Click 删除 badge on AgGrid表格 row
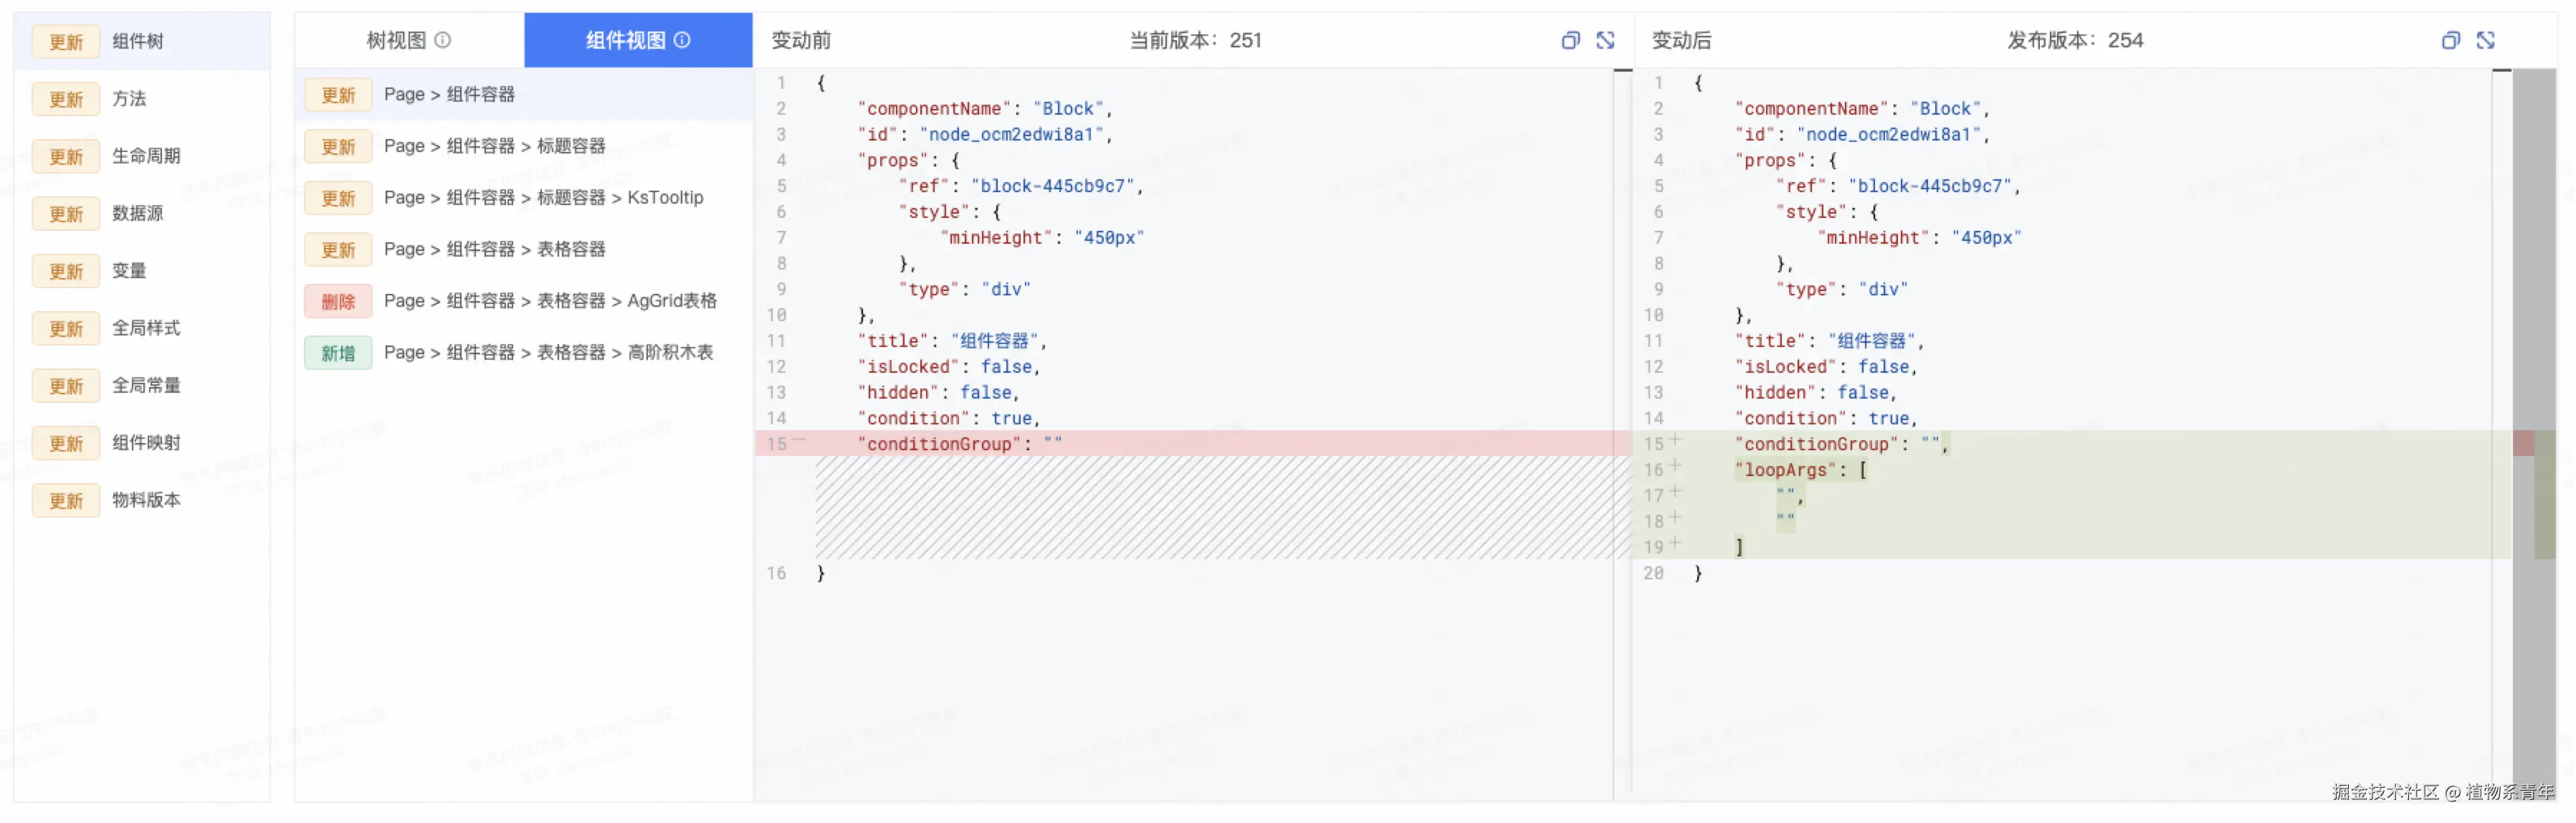 coord(338,301)
